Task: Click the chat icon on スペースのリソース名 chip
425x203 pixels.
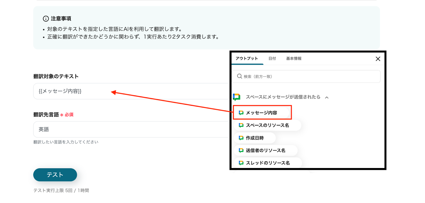Action: coord(241,125)
